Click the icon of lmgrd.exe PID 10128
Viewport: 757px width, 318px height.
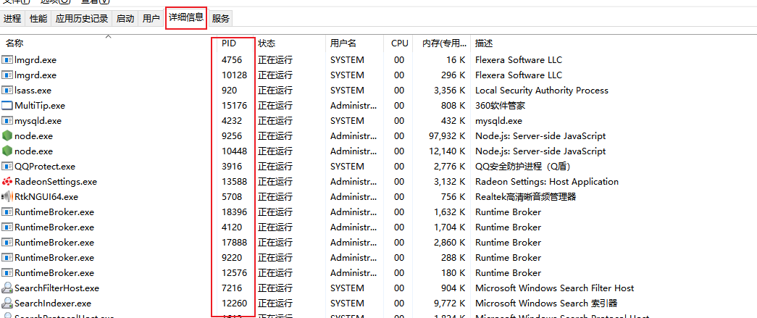[x=7, y=75]
